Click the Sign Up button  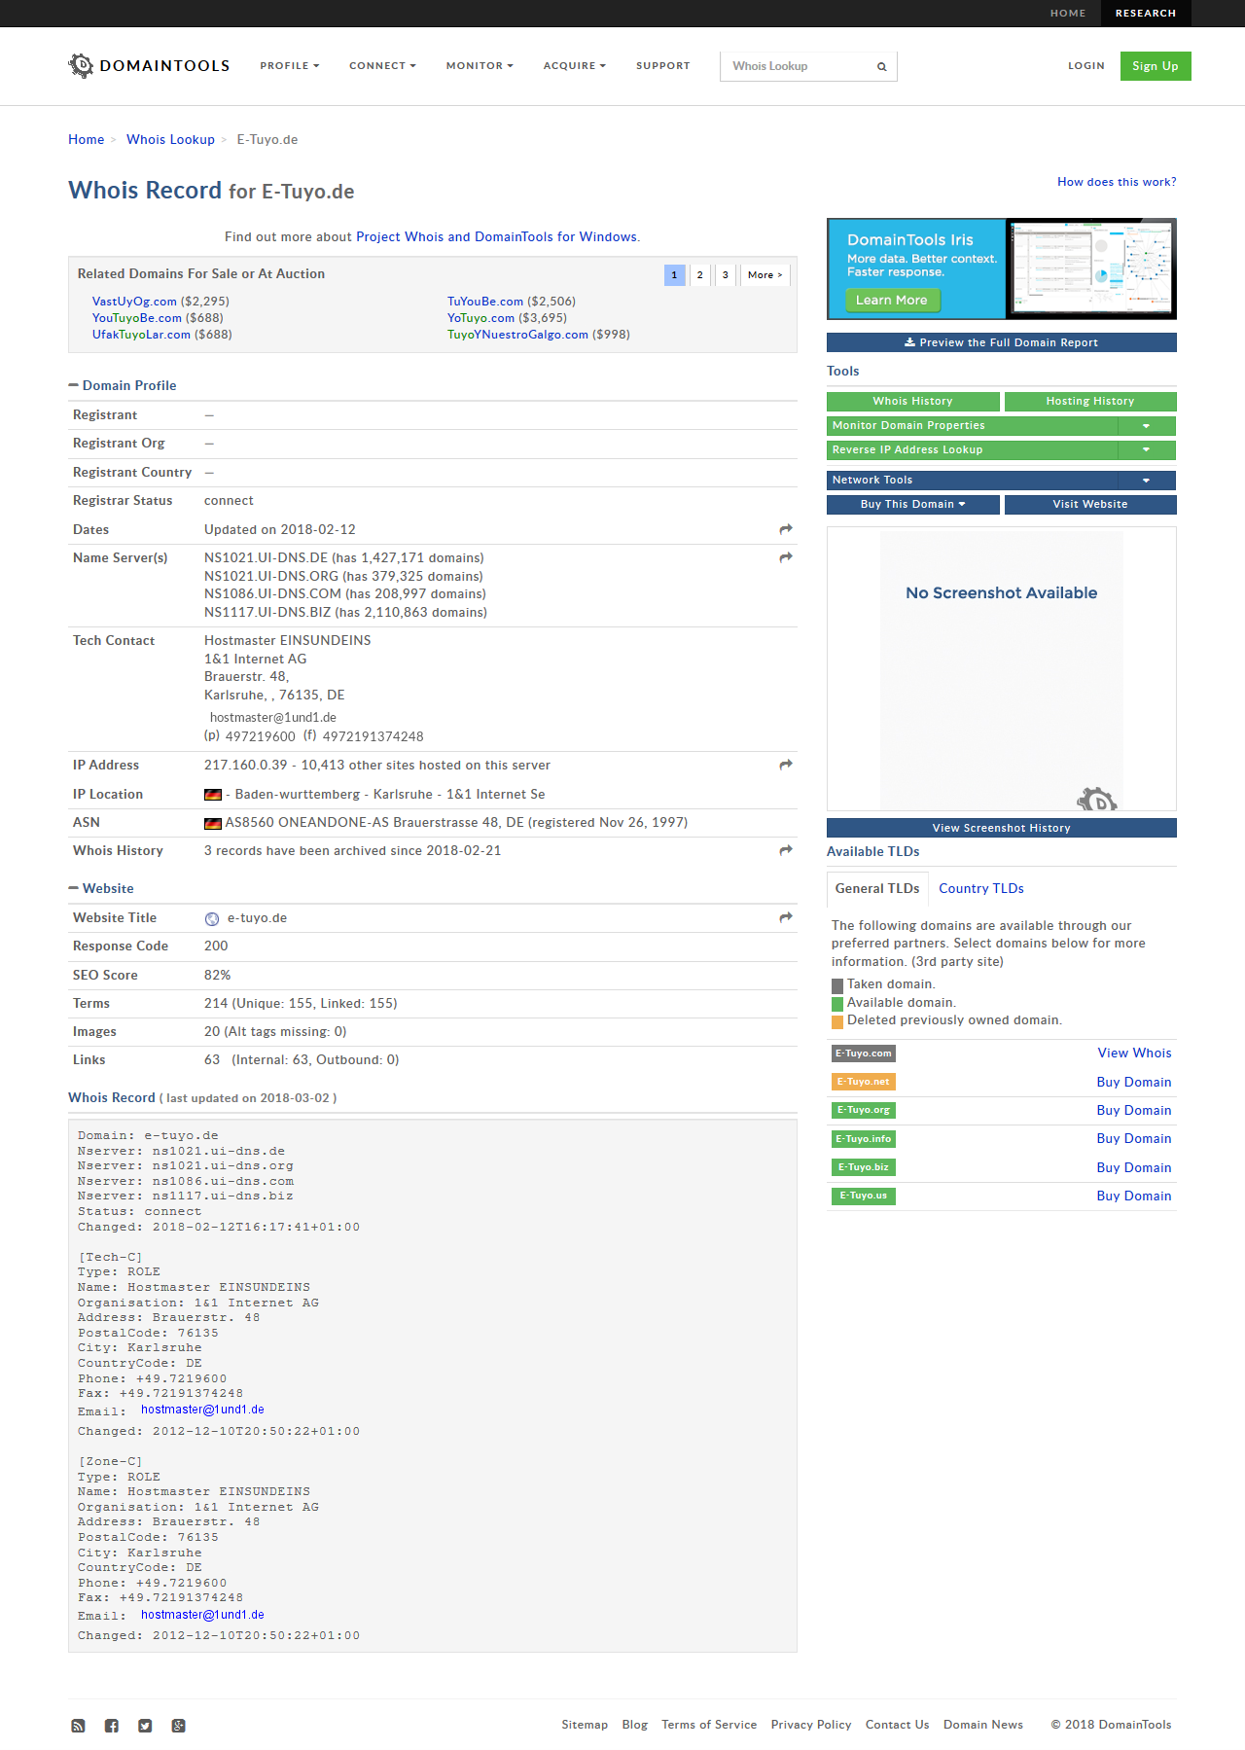point(1156,66)
